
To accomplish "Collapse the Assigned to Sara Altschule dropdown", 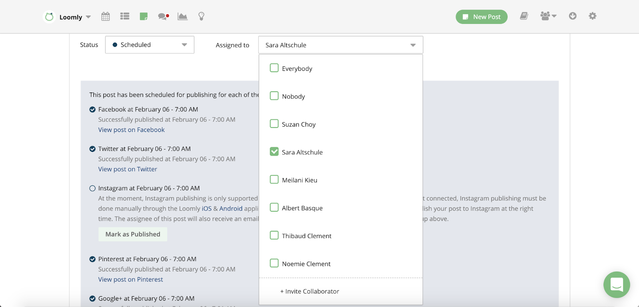I will pyautogui.click(x=341, y=45).
